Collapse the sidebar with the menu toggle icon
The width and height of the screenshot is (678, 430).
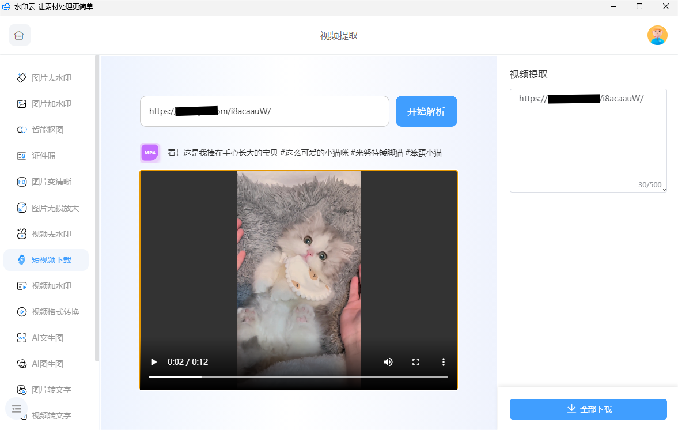point(17,409)
